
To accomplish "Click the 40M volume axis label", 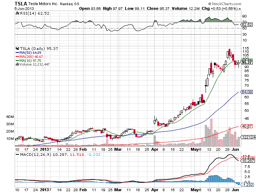I will 10,117.
